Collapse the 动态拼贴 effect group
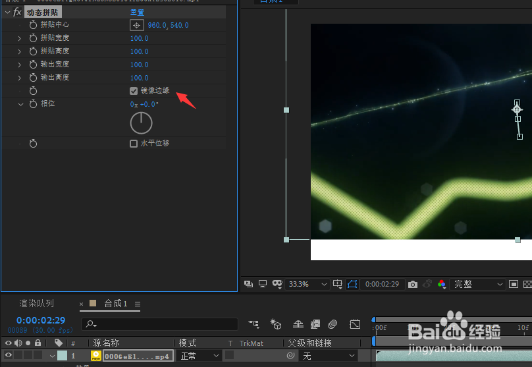The image size is (532, 367). 7,13
